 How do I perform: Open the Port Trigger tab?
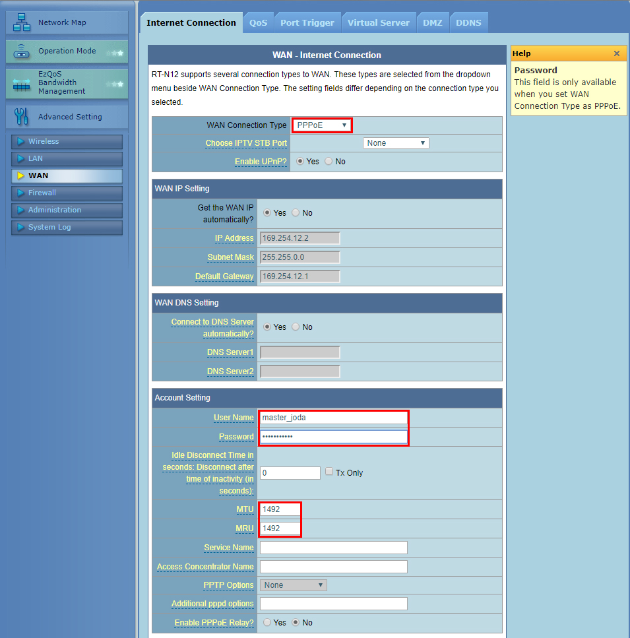tap(307, 23)
